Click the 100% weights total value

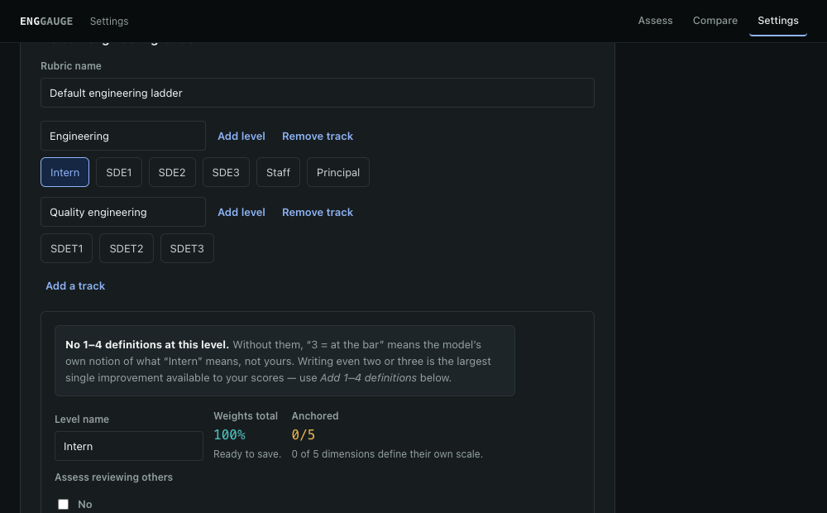pyautogui.click(x=229, y=434)
